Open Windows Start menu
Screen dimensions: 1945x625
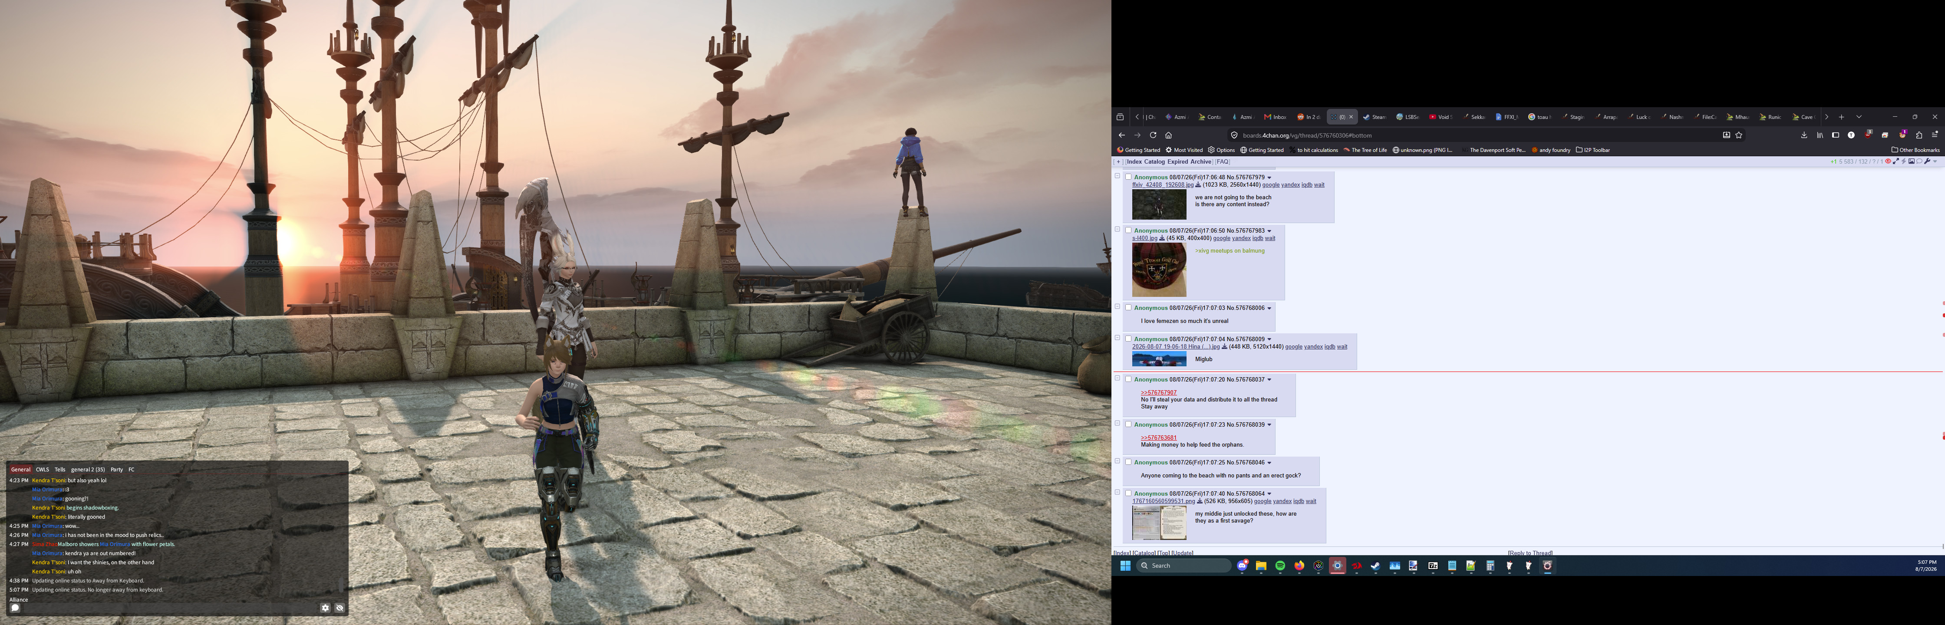[x=1125, y=566]
